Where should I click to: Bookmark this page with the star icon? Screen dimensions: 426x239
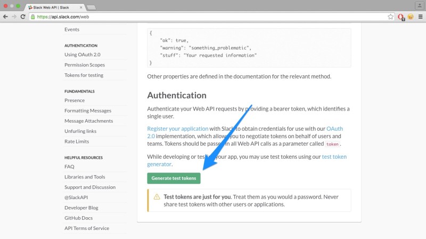(390, 17)
